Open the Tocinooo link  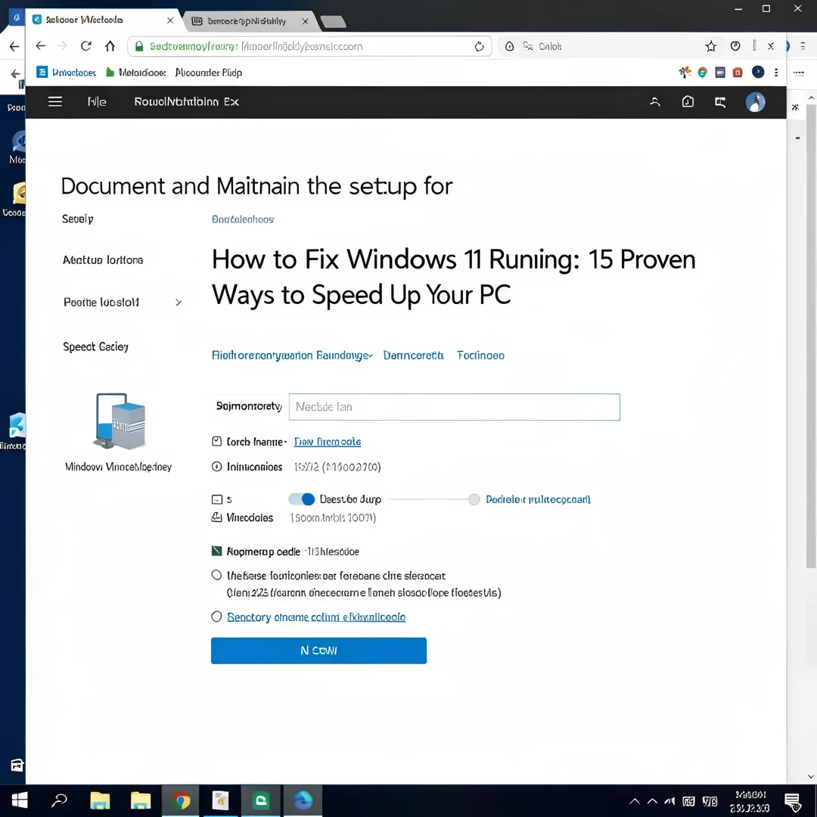(x=480, y=356)
